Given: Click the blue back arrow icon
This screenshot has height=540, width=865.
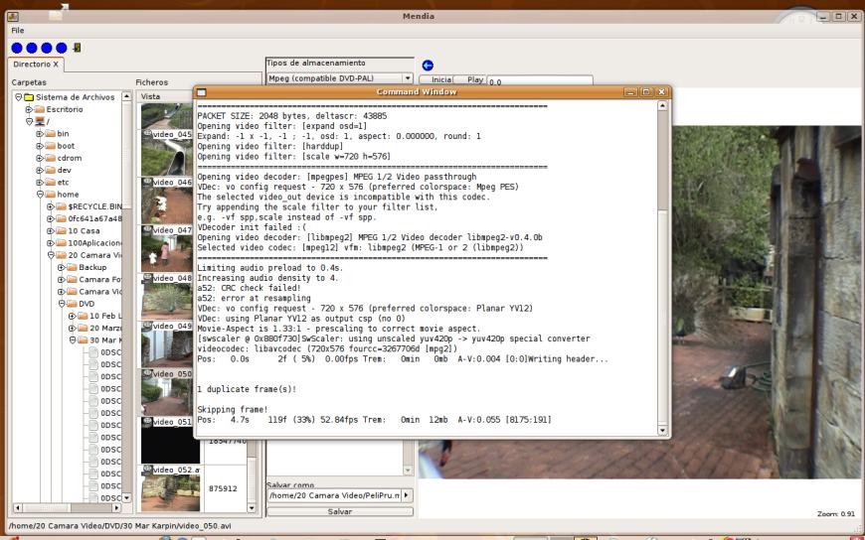Looking at the screenshot, I should (428, 65).
